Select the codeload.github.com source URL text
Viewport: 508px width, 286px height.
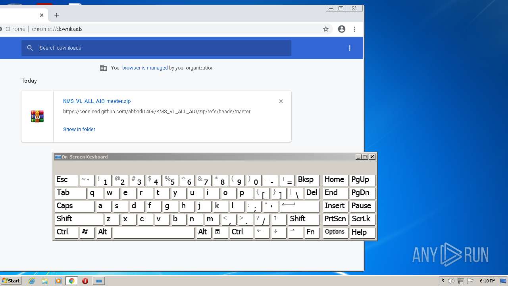(157, 112)
